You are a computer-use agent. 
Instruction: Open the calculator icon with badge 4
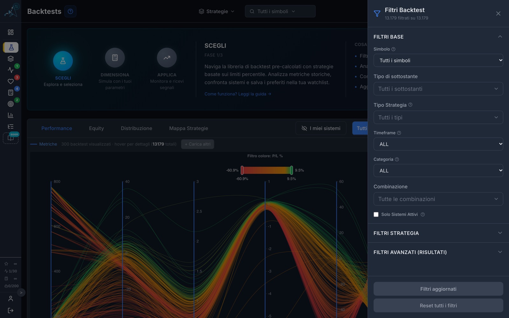click(10, 93)
